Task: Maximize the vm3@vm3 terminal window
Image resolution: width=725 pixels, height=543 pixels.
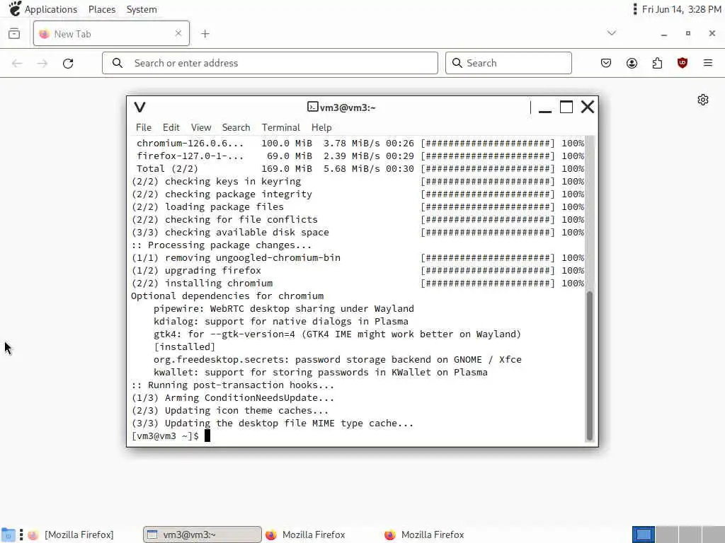Action: 566,107
